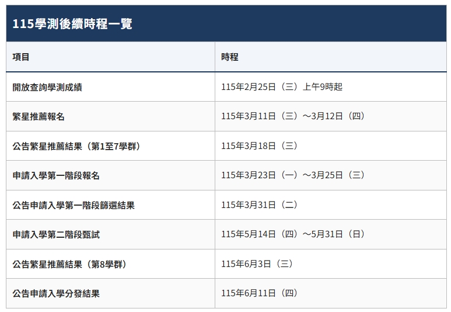Click the title 115學測後續時程一覽
The width and height of the screenshot is (451, 312).
tap(72, 24)
